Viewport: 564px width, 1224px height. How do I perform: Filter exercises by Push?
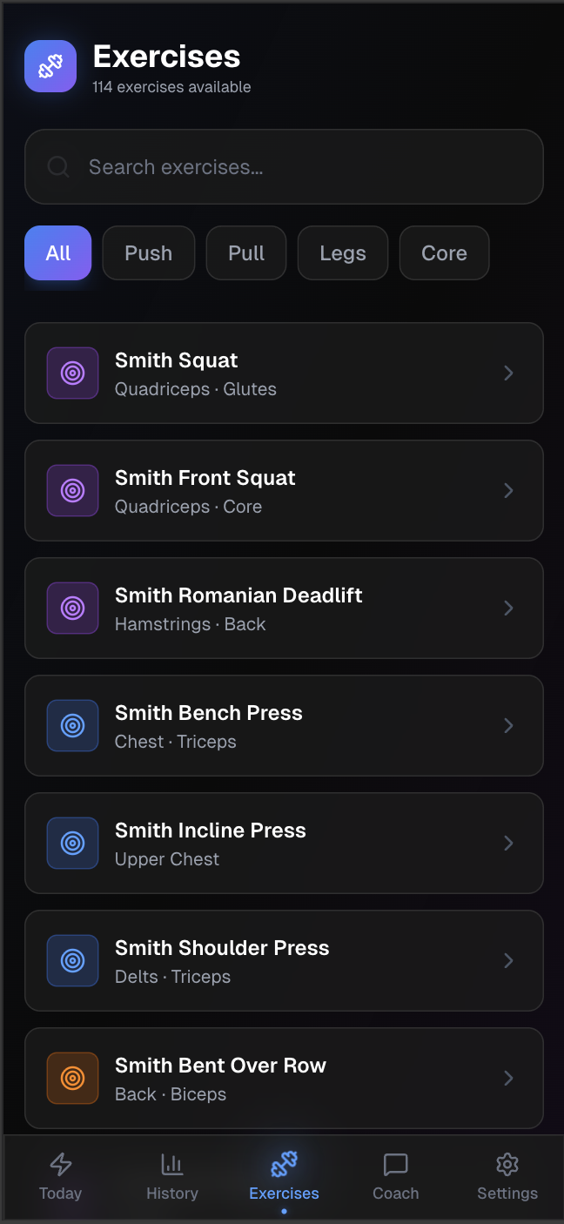coord(149,253)
